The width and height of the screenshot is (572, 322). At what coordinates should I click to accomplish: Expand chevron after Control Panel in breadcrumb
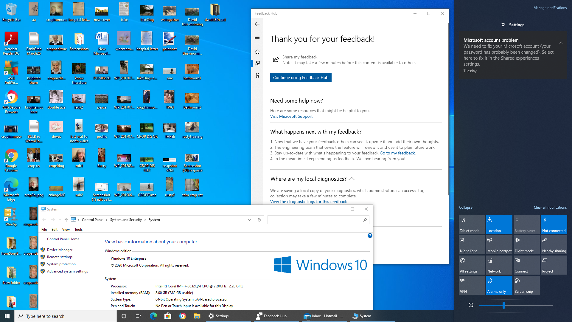[107, 220]
